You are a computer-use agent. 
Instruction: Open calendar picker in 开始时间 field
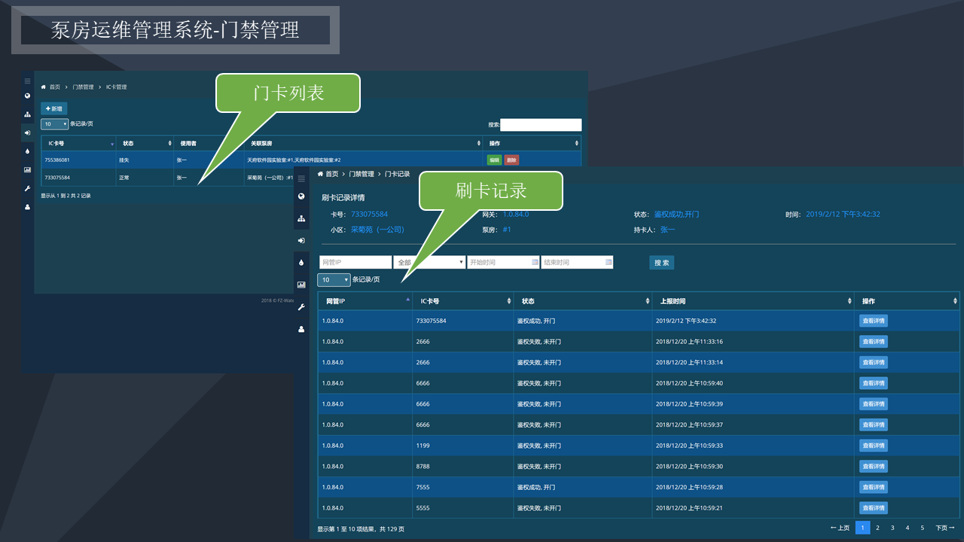535,262
